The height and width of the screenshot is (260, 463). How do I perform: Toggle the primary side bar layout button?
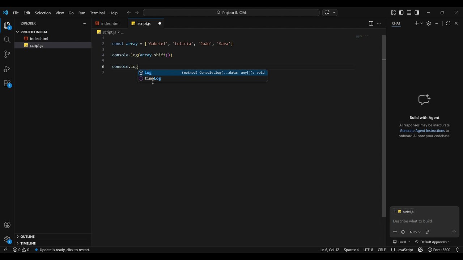coord(401,13)
